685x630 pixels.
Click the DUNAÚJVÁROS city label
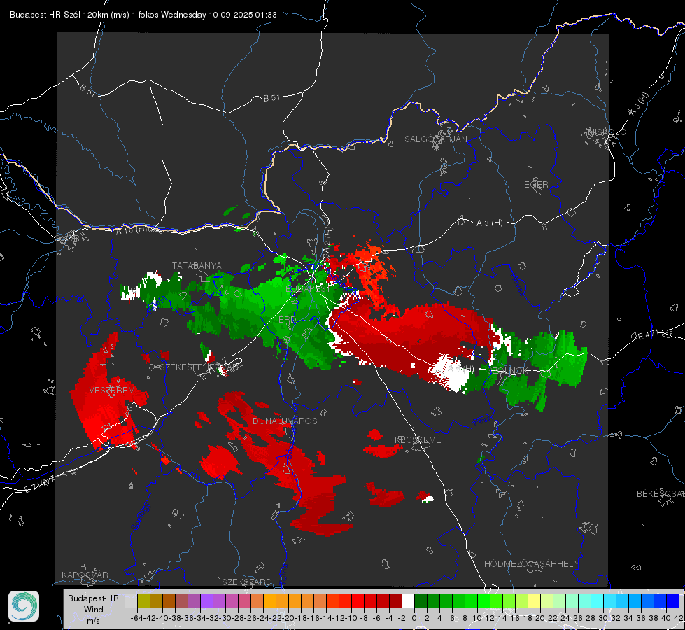click(x=285, y=421)
